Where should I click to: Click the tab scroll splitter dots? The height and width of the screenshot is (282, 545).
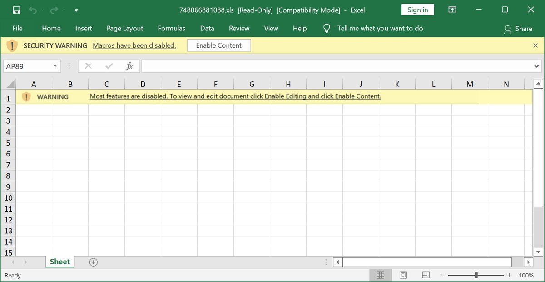[x=326, y=262]
